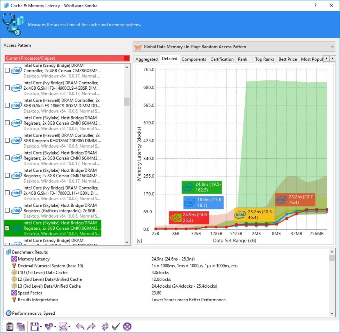Switch to the Aggregated tab
The image size is (340, 333).
pos(146,59)
